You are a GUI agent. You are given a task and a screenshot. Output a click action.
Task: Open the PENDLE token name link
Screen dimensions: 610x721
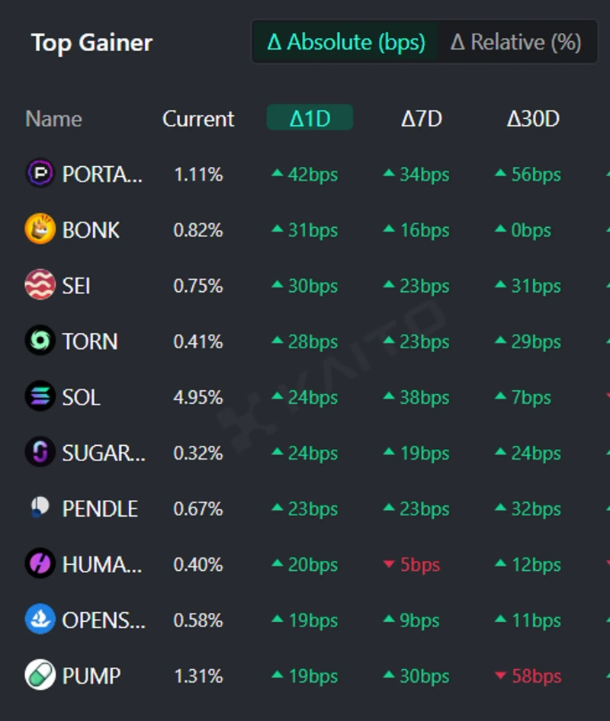[100, 508]
